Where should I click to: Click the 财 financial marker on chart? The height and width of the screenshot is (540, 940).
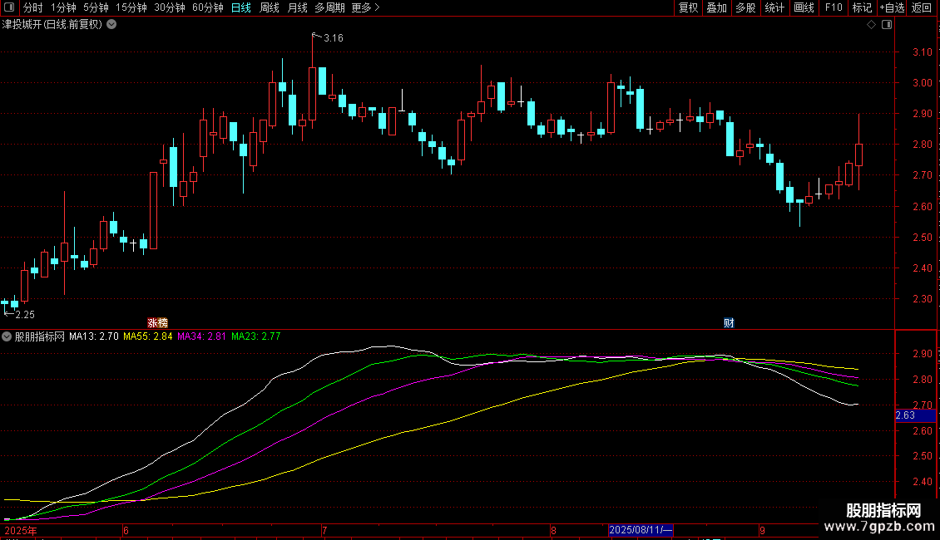point(729,322)
